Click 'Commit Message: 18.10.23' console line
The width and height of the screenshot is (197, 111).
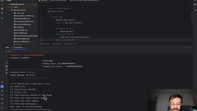(22, 75)
